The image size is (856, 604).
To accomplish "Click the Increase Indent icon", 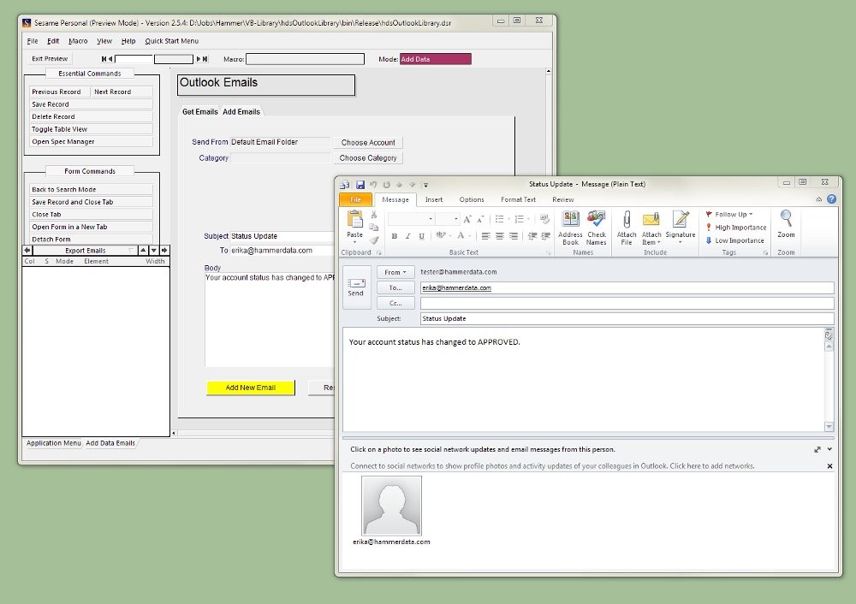I will 545,236.
